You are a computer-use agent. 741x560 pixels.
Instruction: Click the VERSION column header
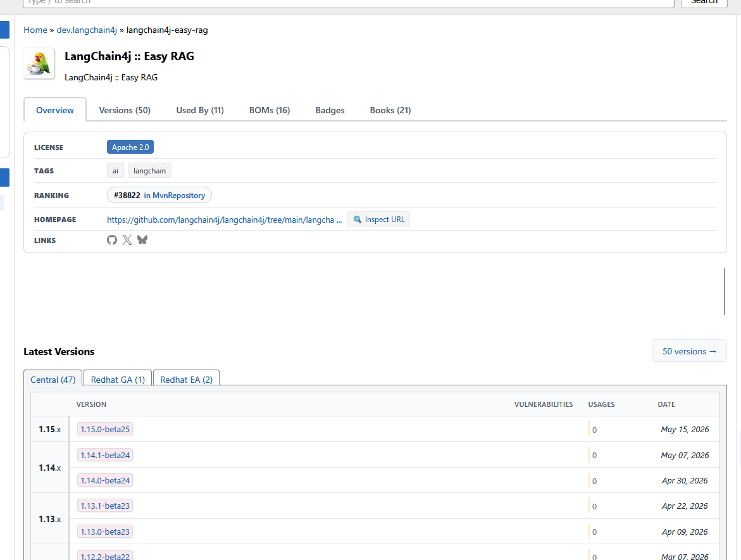[91, 404]
